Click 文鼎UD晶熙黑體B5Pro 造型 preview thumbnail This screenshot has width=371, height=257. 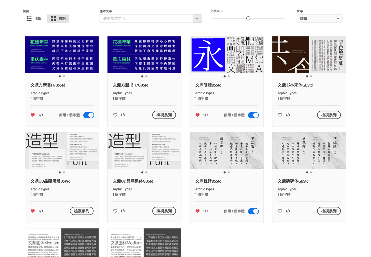tap(62, 150)
